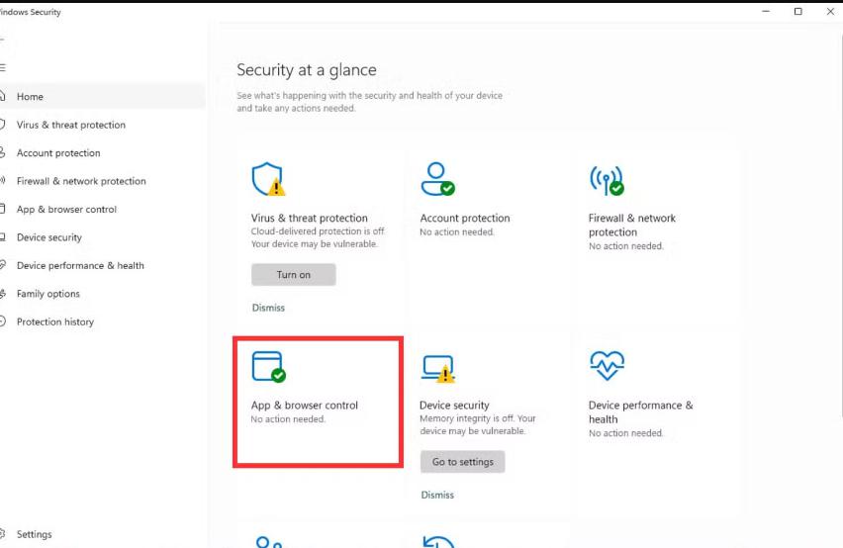Click the Go to settings button
843x548 pixels.
(x=462, y=462)
